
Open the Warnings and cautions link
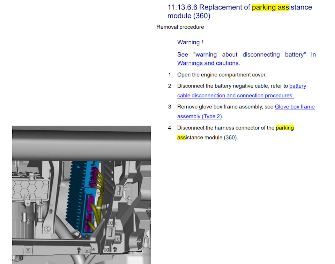tap(208, 63)
